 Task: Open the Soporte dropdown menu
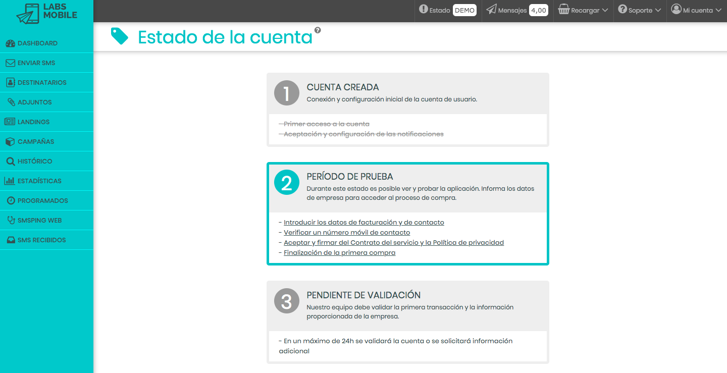640,10
